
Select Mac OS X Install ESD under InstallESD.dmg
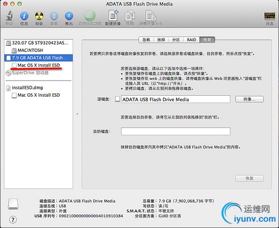pyautogui.click(x=39, y=95)
